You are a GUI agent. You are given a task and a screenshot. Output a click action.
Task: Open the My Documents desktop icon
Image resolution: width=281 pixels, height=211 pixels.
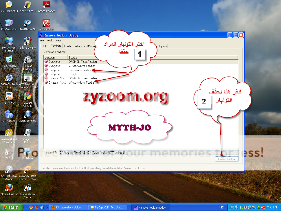(x=9, y=7)
